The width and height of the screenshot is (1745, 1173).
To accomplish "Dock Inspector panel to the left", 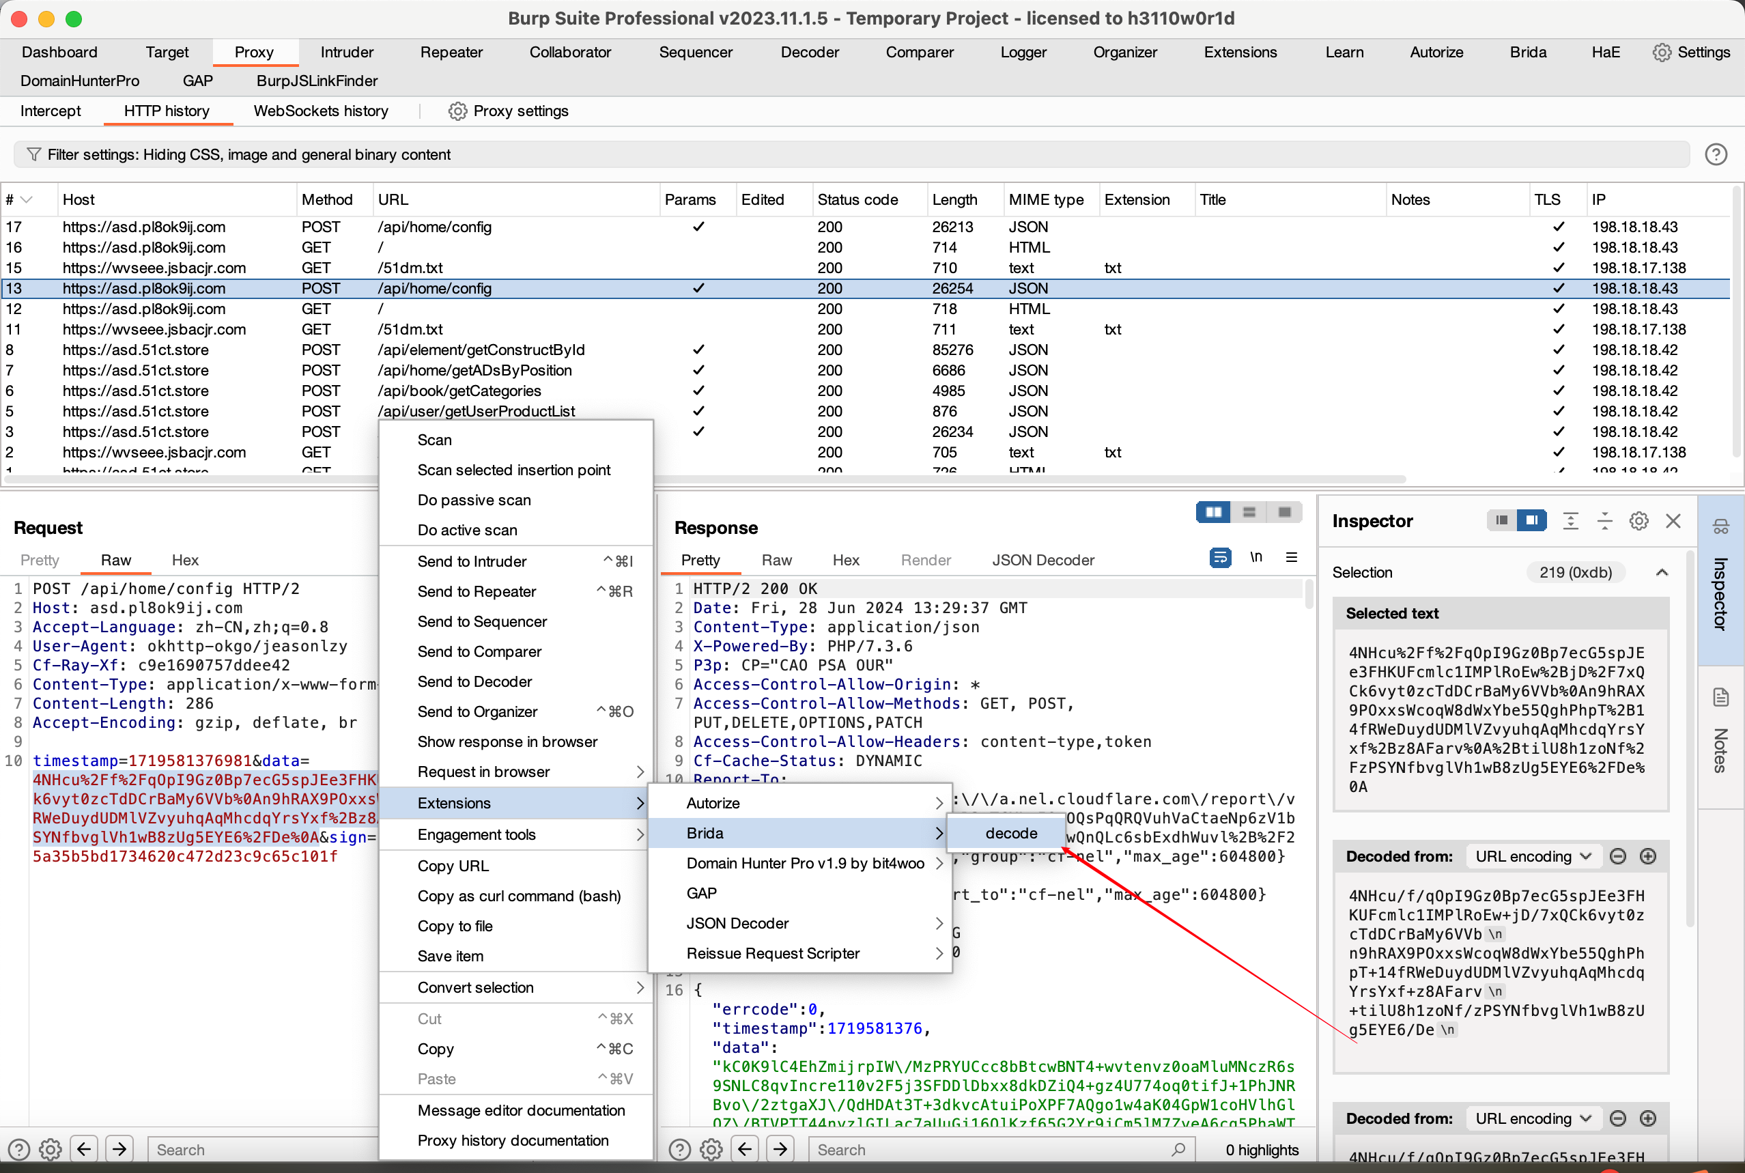I will tap(1501, 521).
